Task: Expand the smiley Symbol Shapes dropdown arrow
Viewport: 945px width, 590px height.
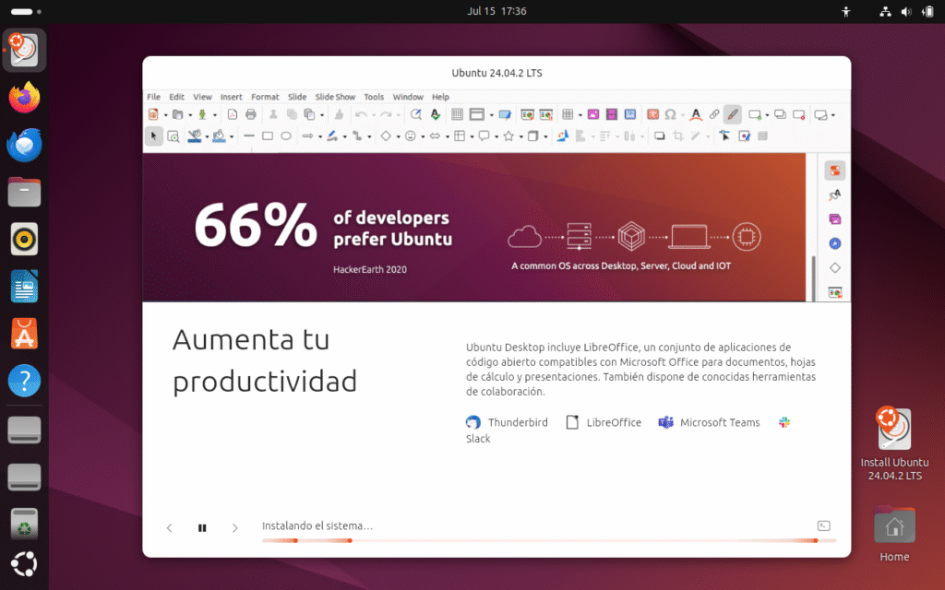Action: (423, 136)
